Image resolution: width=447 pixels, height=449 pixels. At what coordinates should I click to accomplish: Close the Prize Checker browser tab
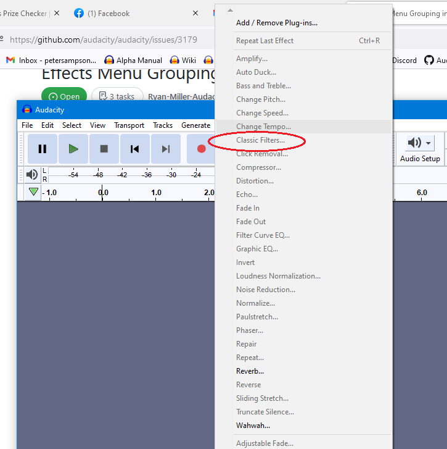pos(57,13)
